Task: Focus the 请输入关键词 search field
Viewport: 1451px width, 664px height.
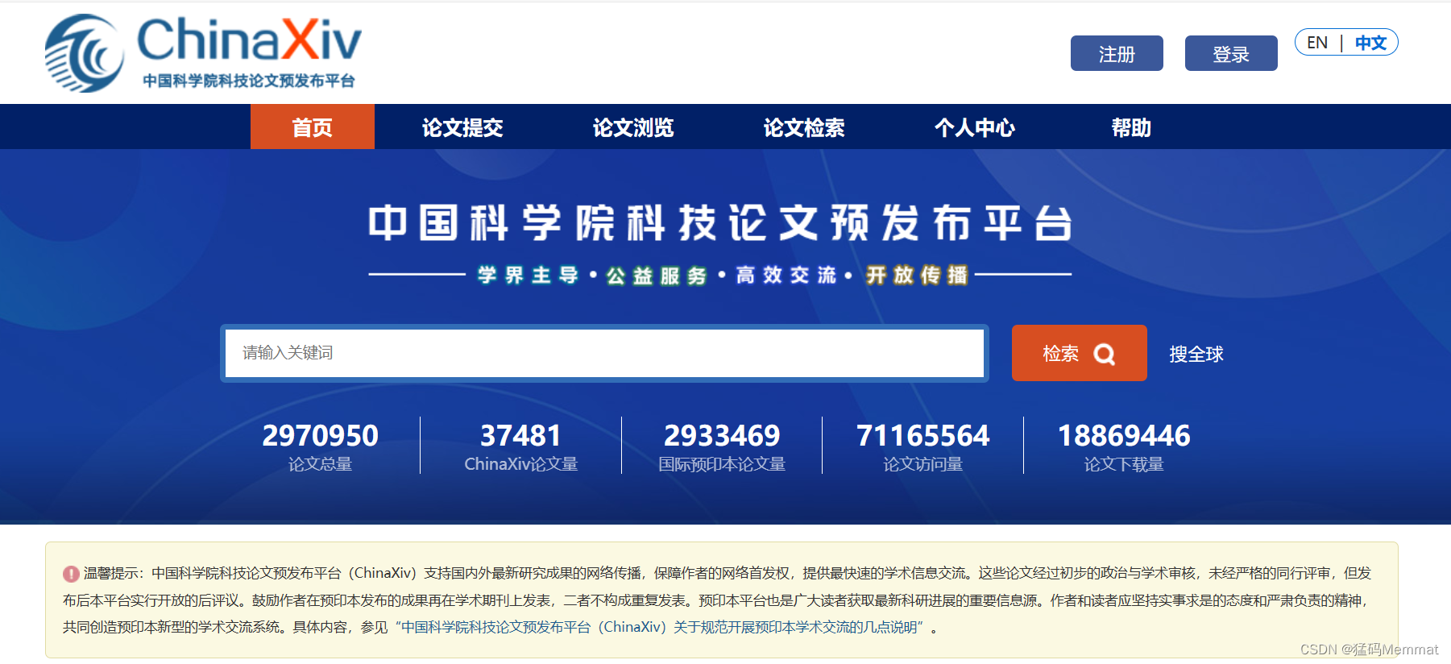Action: (x=604, y=353)
